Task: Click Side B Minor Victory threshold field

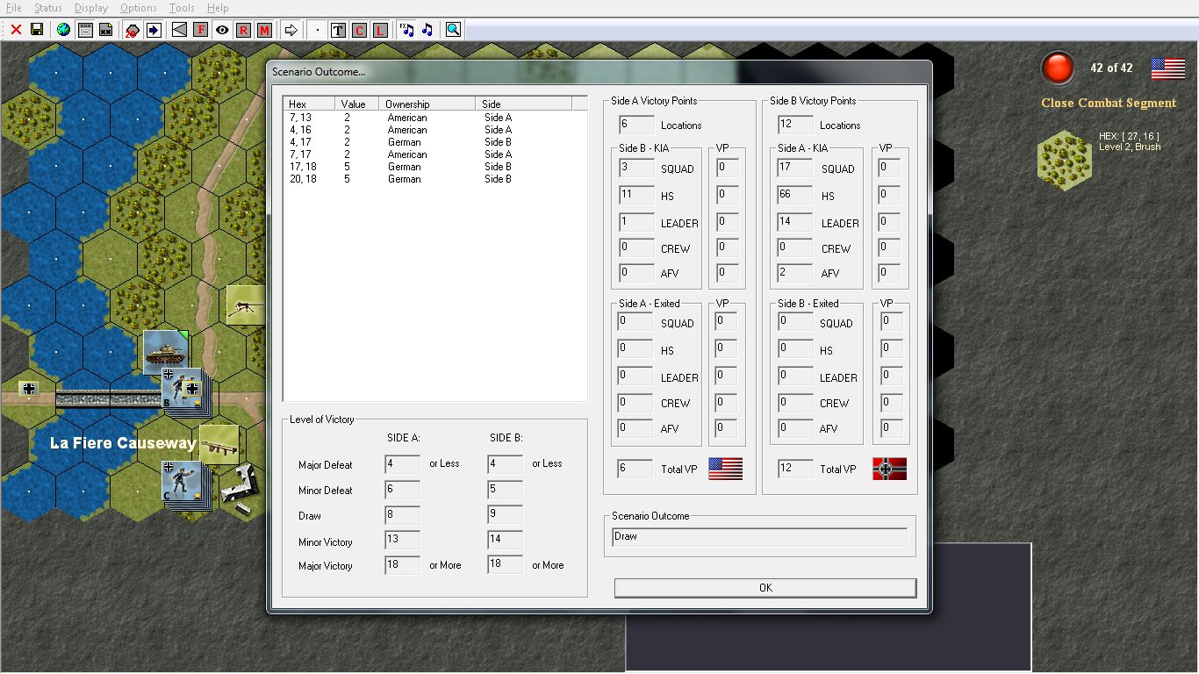Action: tap(505, 541)
